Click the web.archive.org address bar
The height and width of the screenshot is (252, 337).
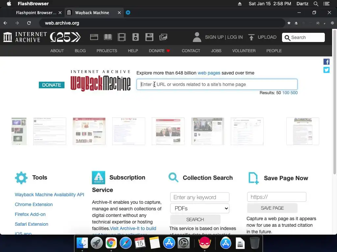pyautogui.click(x=162, y=23)
